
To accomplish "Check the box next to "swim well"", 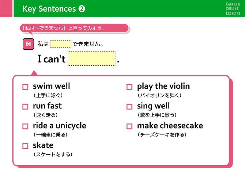I will click(x=25, y=87).
